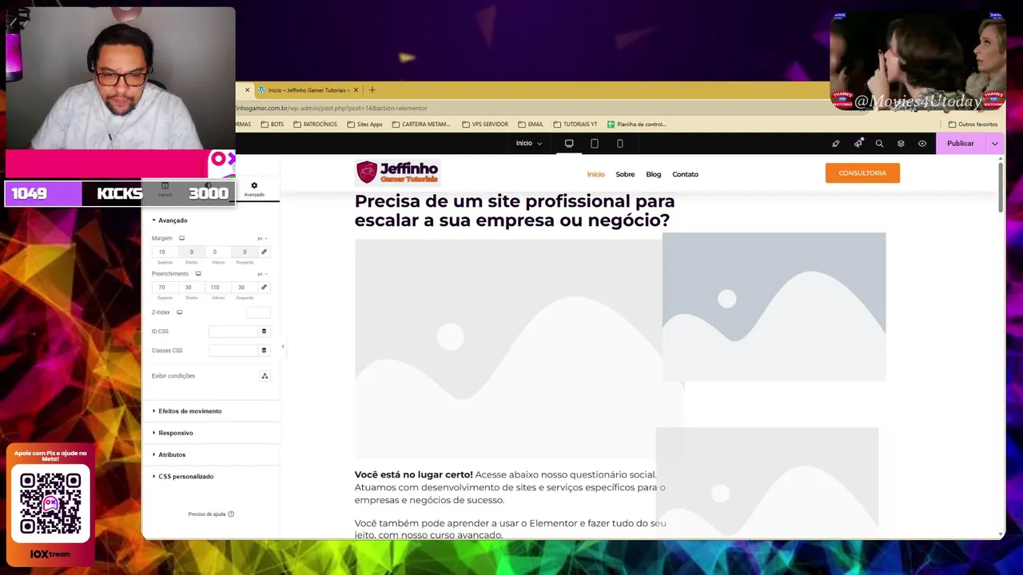The image size is (1023, 575).
Task: Select desktop responsive view icon
Action: coord(569,144)
